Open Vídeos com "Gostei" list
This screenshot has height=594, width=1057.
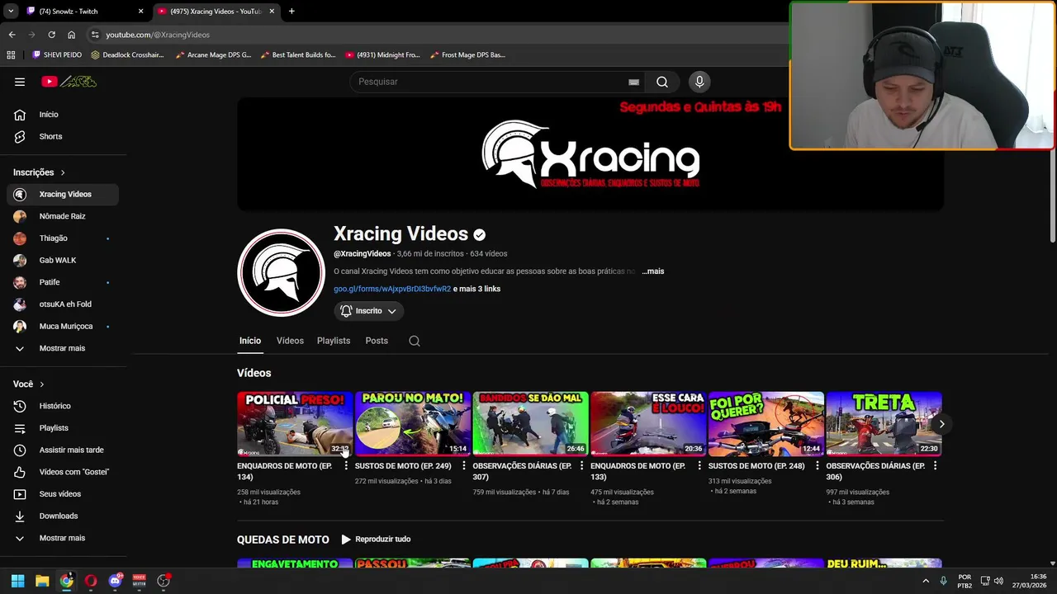(x=63, y=472)
